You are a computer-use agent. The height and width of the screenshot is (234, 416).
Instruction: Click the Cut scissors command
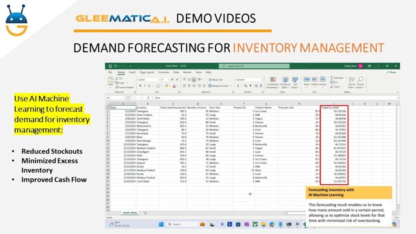119,78
